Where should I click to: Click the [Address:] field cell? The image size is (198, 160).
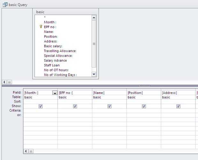[178, 93]
